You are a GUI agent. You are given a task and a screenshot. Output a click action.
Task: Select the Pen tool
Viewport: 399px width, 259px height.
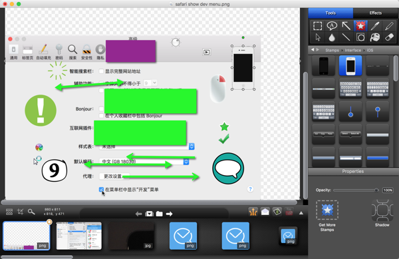(375, 26)
